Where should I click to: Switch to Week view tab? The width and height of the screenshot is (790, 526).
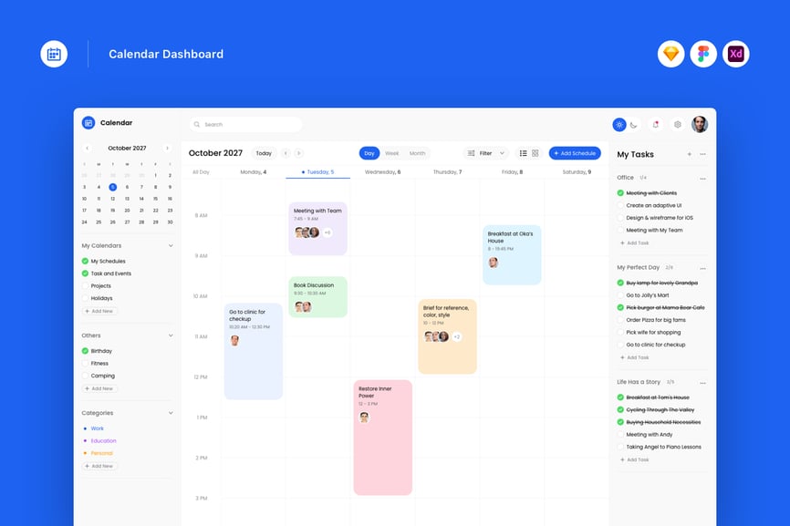pyautogui.click(x=391, y=153)
